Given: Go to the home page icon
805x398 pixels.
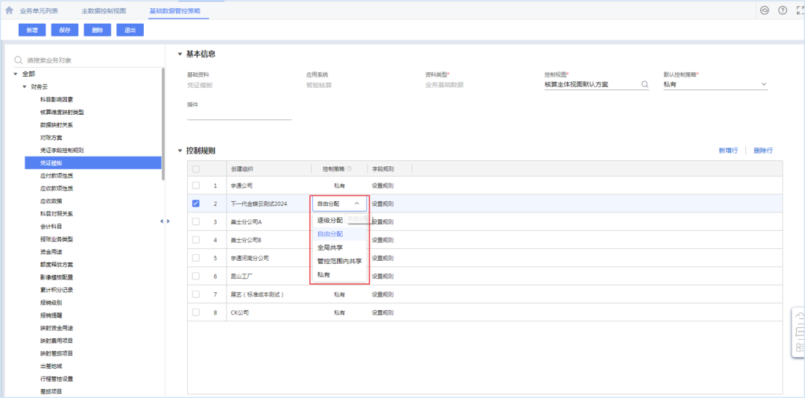Looking at the screenshot, I should point(9,10).
